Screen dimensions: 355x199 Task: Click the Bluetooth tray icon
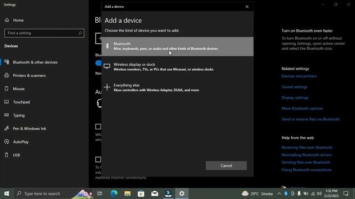pos(286,193)
